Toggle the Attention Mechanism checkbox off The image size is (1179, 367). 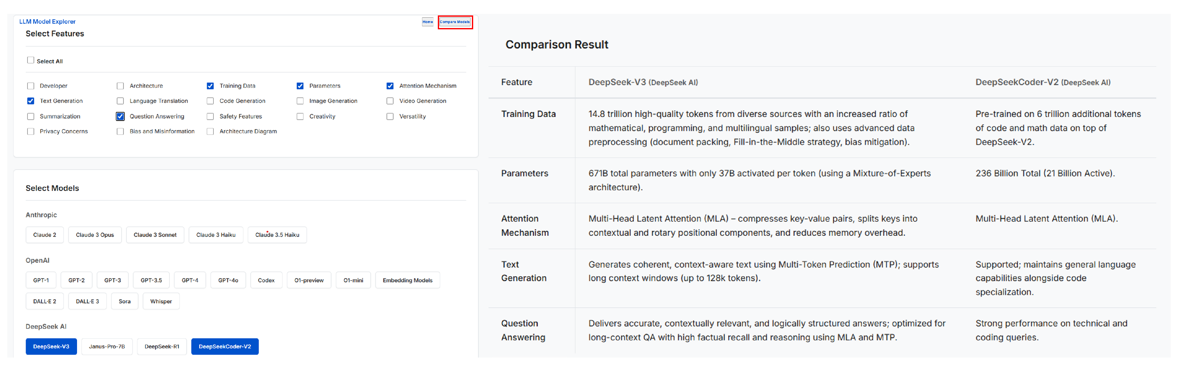coord(390,85)
